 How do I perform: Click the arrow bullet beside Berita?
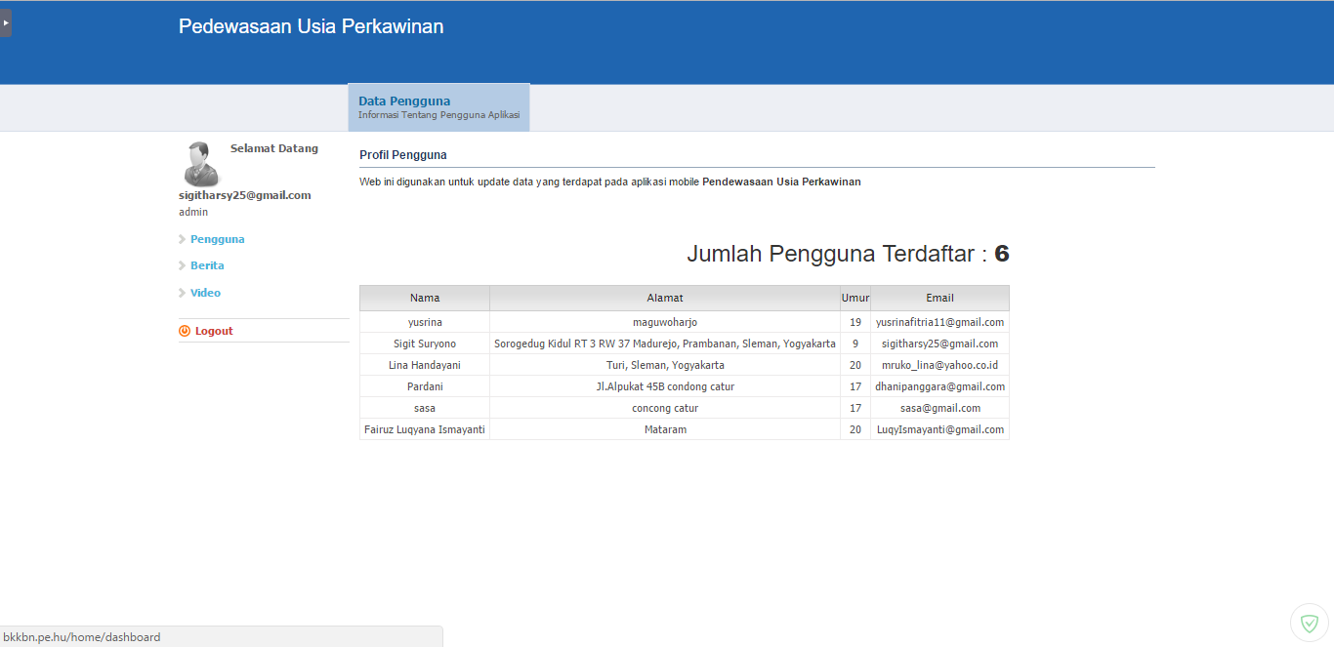pos(182,265)
